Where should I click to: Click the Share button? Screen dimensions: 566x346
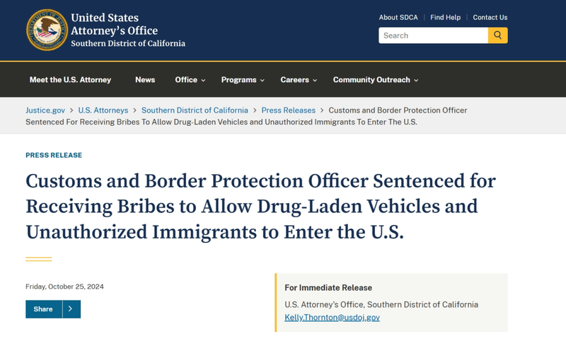click(x=43, y=309)
